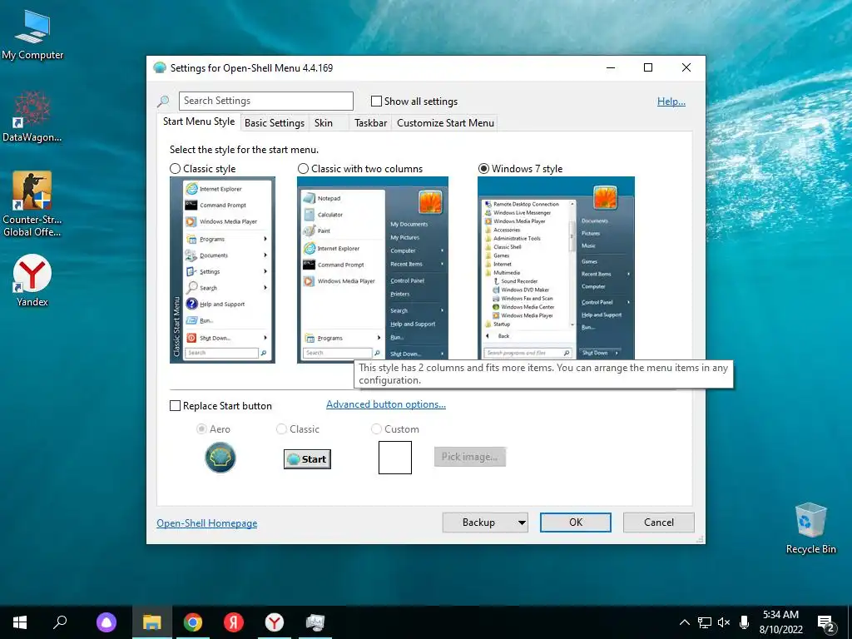Click the search magnifier icon in settings
This screenshot has height=639, width=852.
point(163,101)
